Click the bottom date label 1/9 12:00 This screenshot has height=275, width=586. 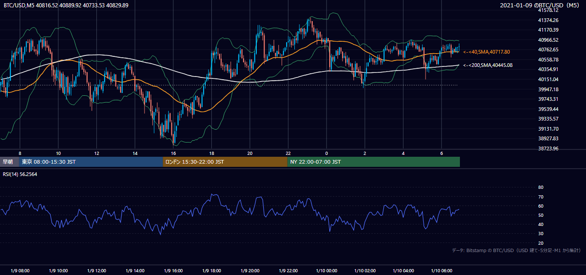click(x=97, y=271)
